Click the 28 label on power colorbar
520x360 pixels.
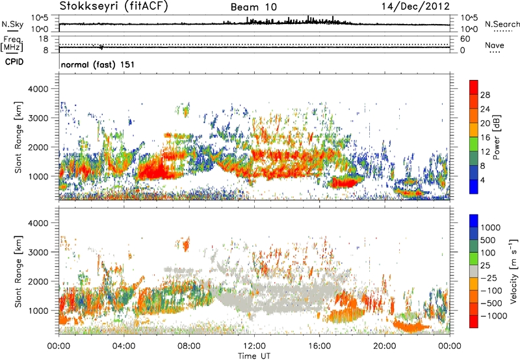(485, 95)
